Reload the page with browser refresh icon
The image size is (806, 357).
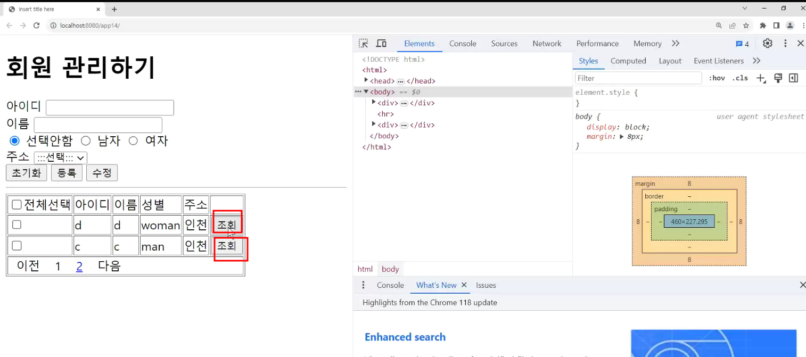coord(37,26)
